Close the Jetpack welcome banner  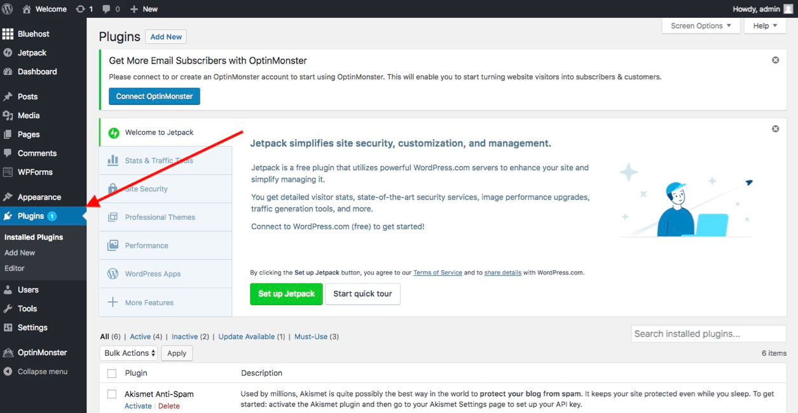(x=775, y=129)
